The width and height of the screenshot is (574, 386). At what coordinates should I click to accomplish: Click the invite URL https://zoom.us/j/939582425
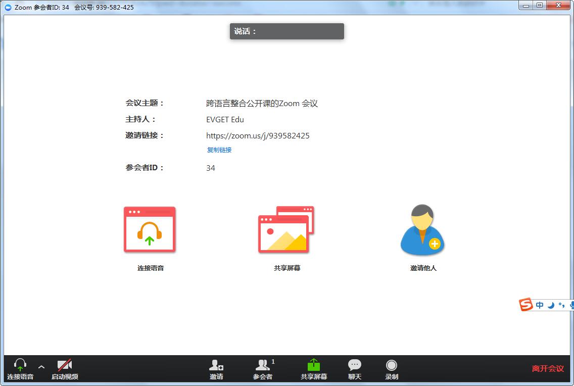point(258,136)
